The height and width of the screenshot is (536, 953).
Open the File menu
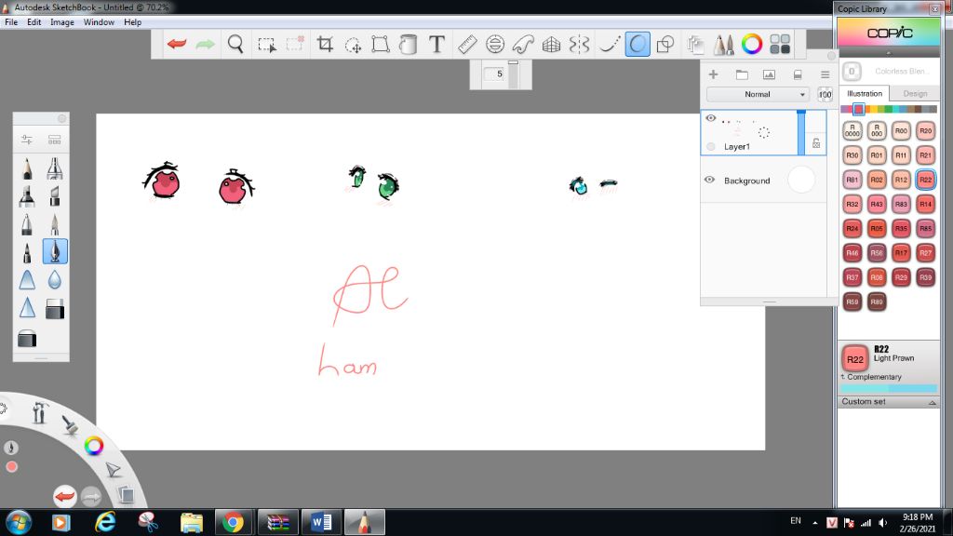(x=11, y=22)
